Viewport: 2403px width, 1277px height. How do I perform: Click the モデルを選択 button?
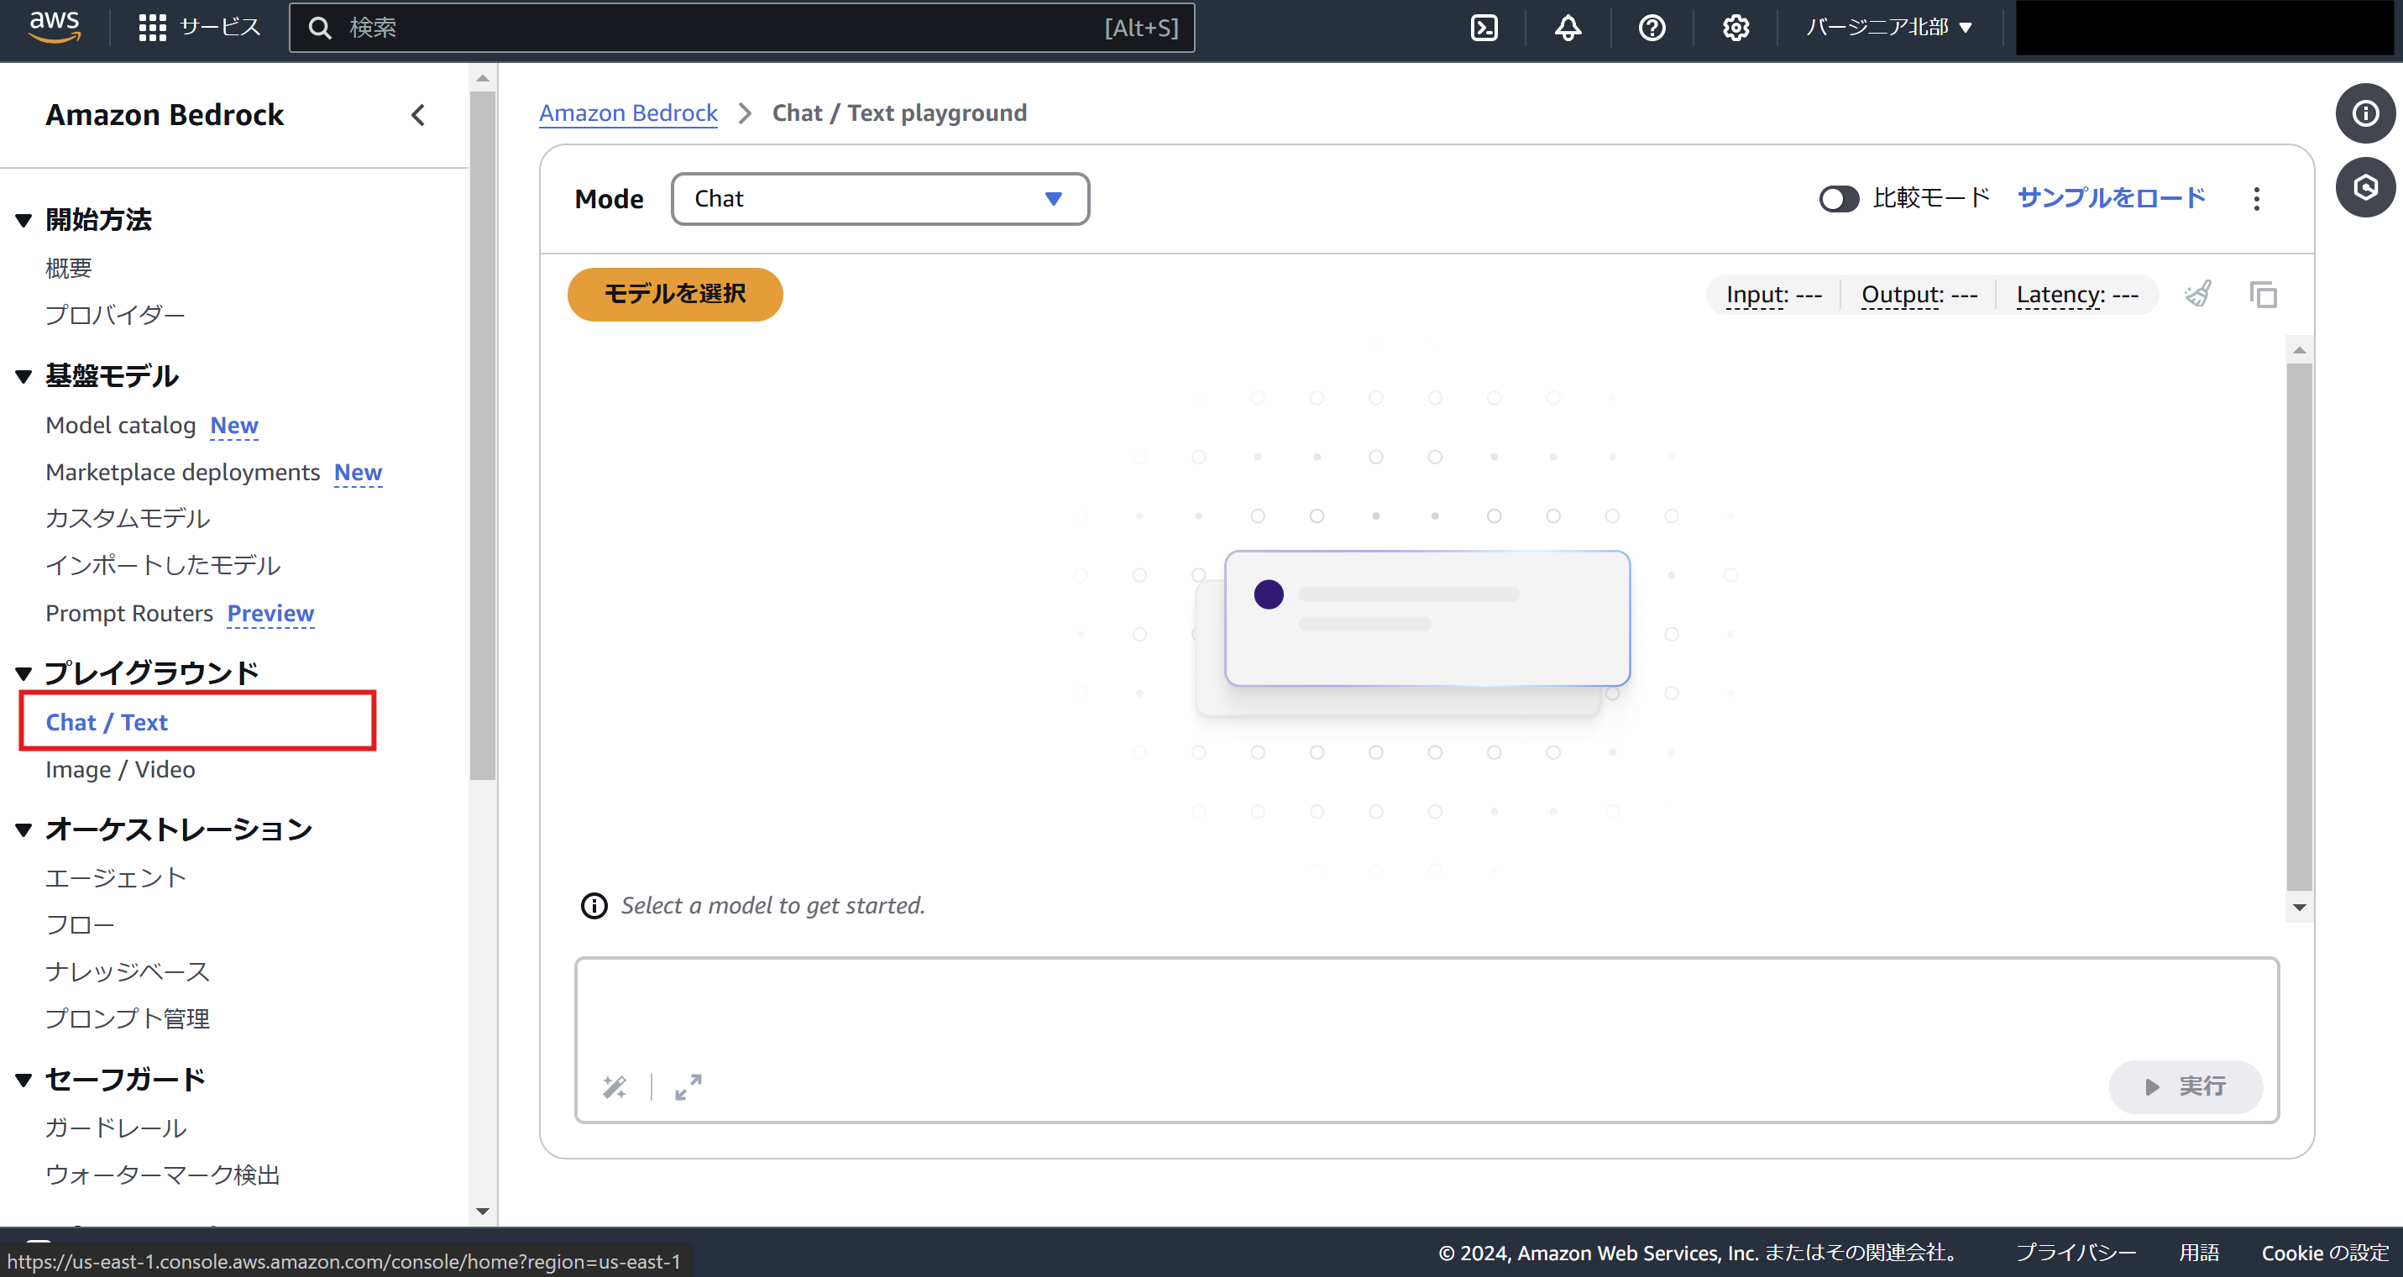(x=674, y=295)
